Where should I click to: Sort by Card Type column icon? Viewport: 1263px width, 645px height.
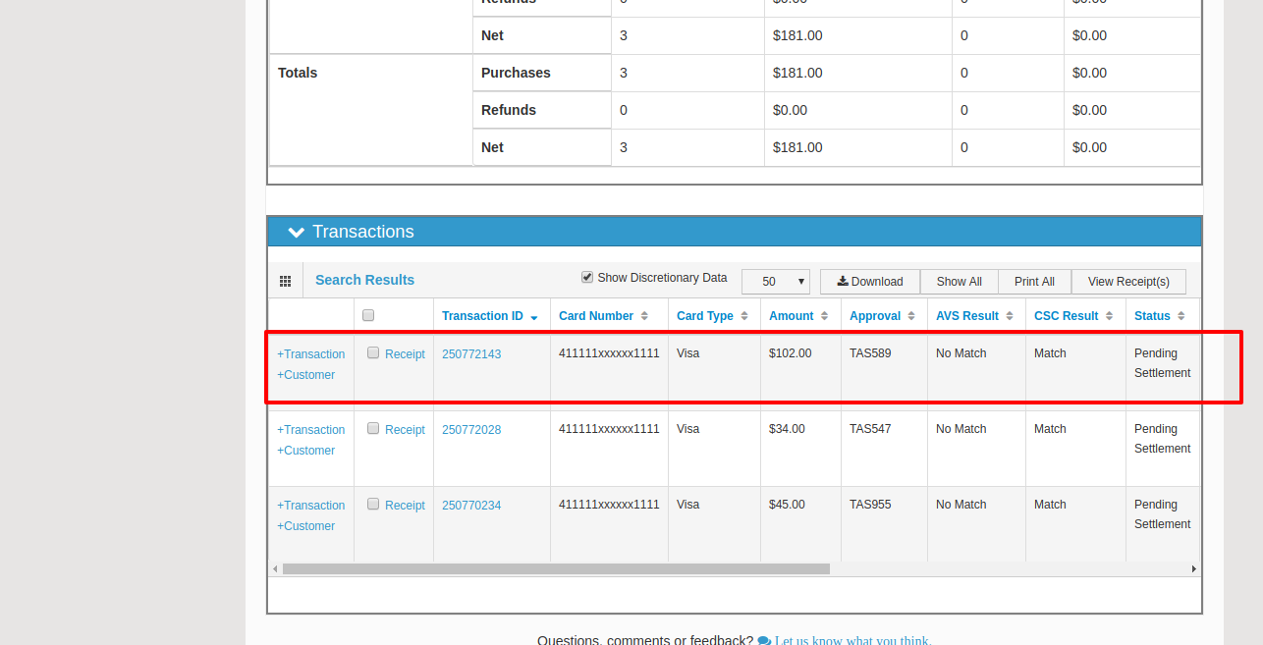tap(744, 316)
